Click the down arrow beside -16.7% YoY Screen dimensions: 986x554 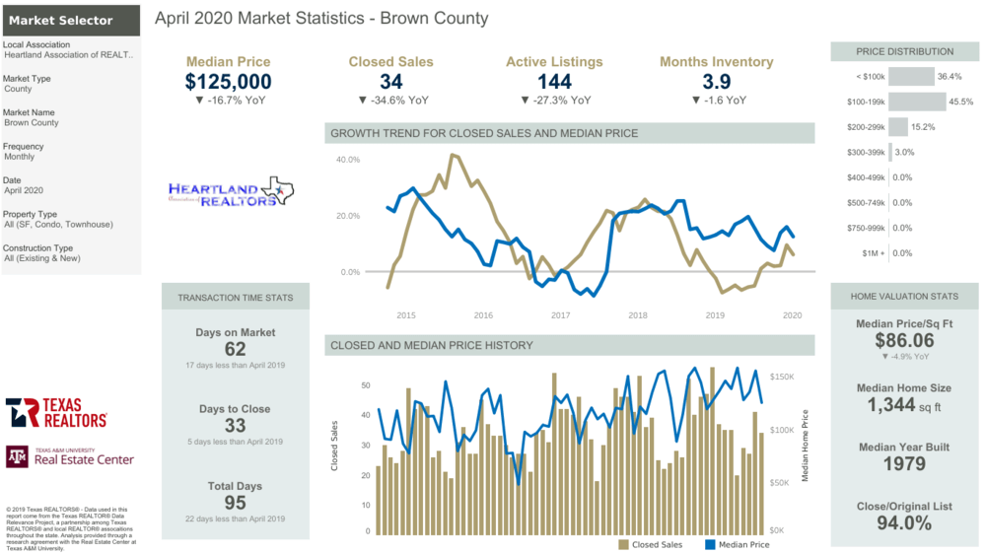[x=199, y=101]
